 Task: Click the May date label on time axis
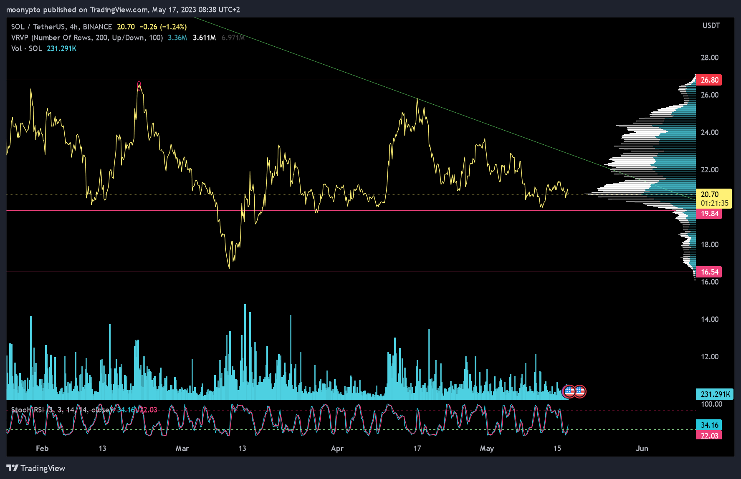pyautogui.click(x=487, y=449)
